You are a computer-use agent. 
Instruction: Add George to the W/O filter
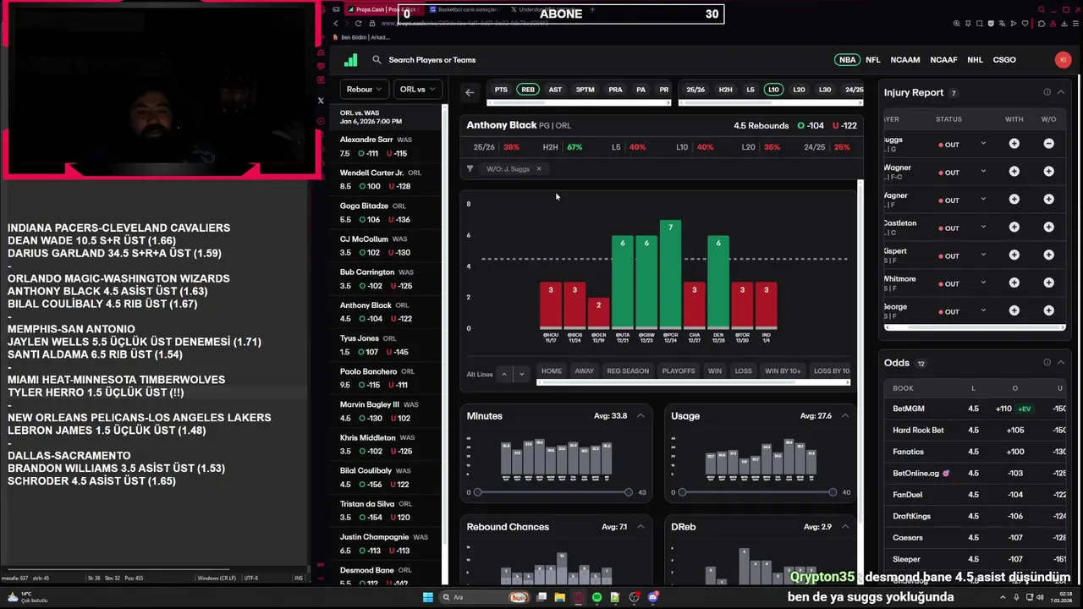point(1048,310)
